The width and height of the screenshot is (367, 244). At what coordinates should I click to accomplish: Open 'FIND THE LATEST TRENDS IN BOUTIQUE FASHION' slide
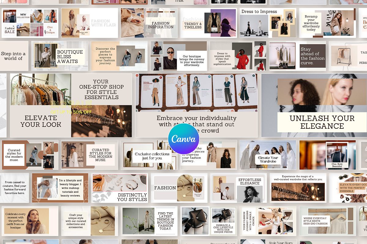tap(149, 221)
